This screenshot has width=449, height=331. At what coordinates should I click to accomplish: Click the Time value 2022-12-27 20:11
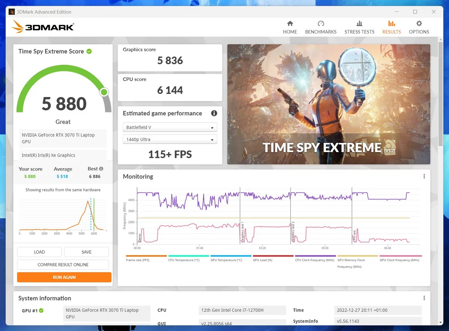pos(378,310)
